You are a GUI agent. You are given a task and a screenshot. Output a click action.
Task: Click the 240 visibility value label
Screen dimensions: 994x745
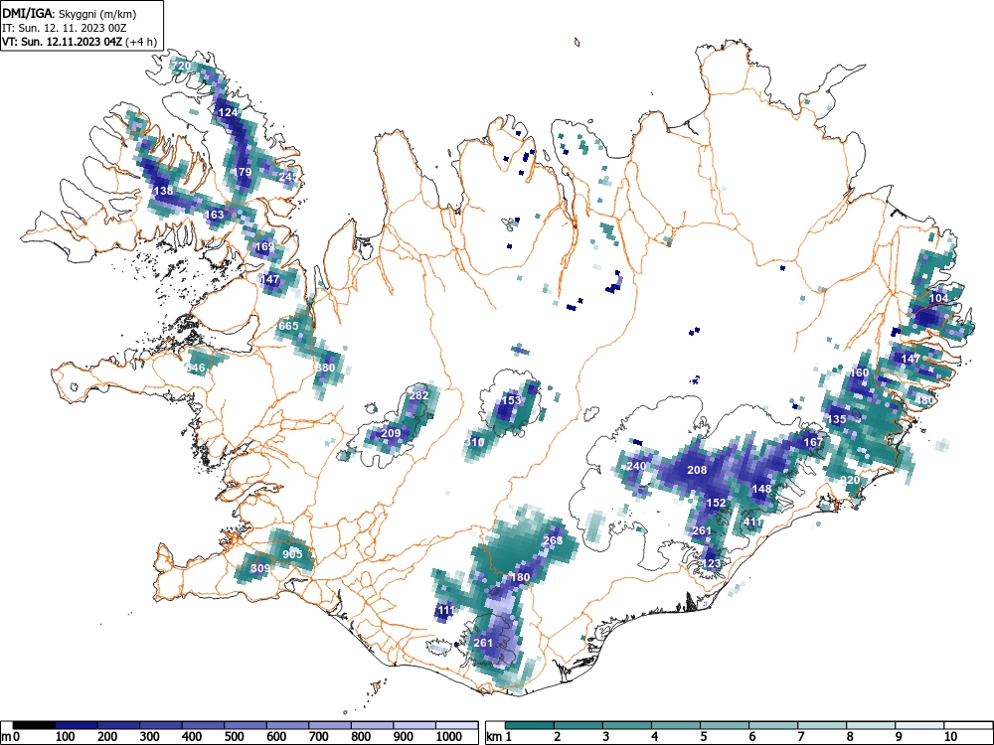(x=636, y=466)
